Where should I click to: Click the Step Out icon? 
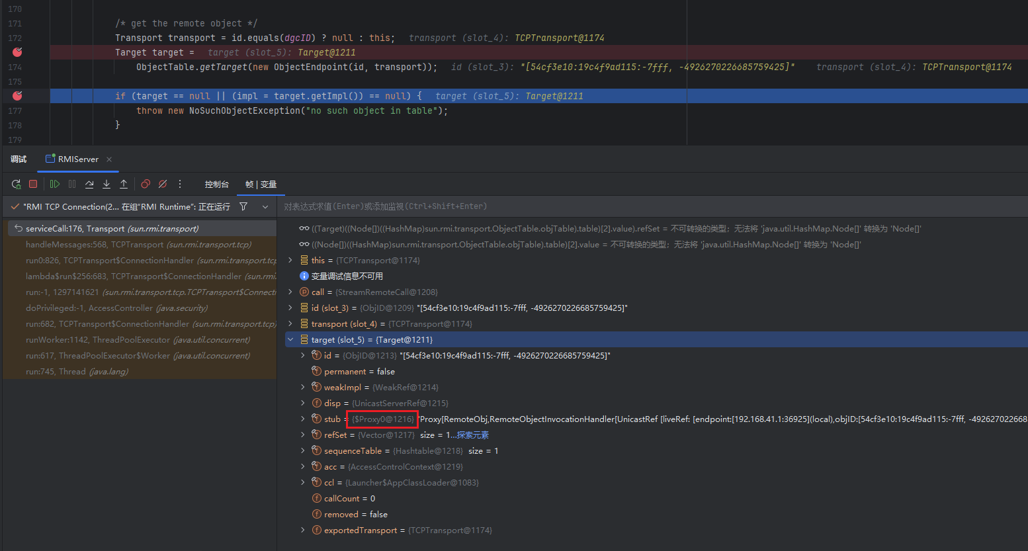click(x=124, y=184)
